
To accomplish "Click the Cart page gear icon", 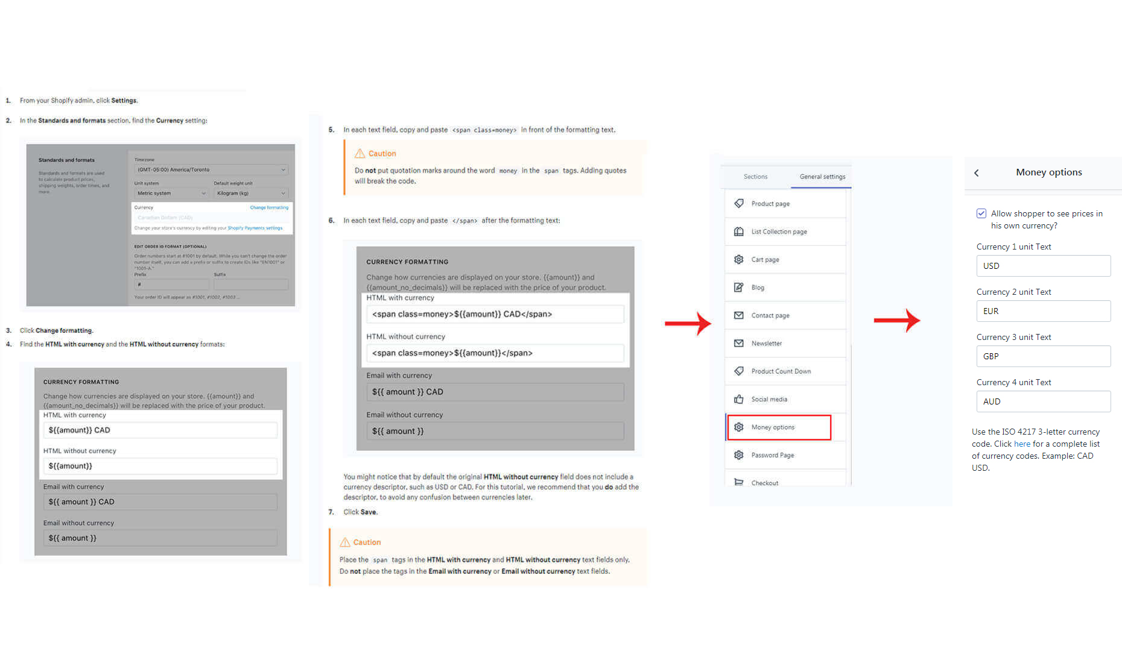I will [738, 260].
